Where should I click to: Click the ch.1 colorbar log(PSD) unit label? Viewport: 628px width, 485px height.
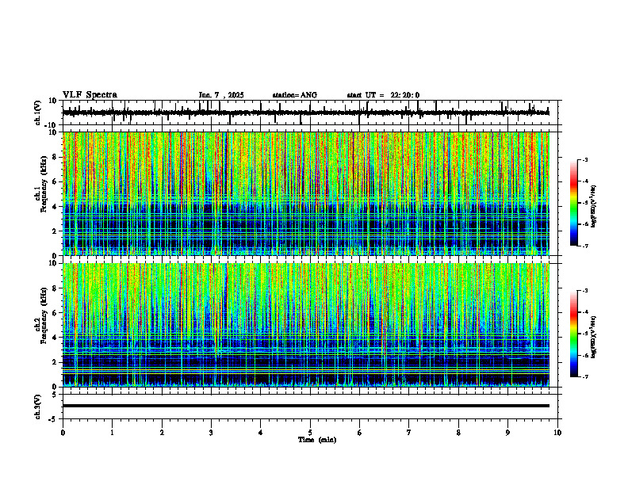tap(593, 207)
